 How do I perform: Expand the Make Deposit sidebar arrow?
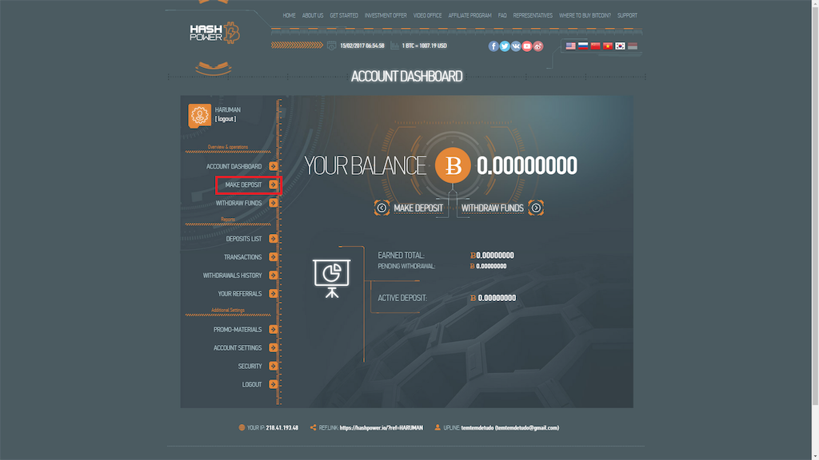click(272, 184)
